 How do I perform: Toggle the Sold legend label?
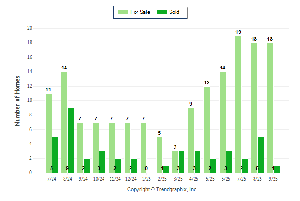click(x=176, y=12)
